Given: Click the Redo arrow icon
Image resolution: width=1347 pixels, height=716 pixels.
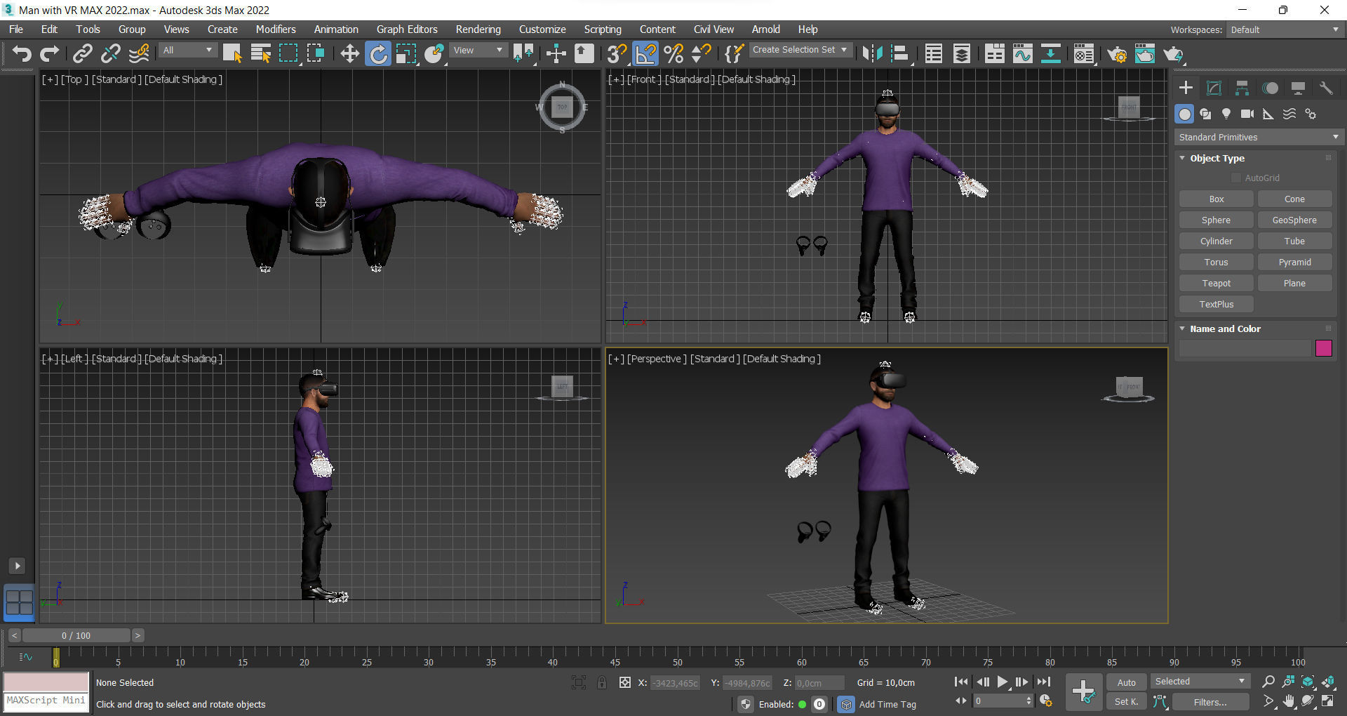Looking at the screenshot, I should point(49,54).
